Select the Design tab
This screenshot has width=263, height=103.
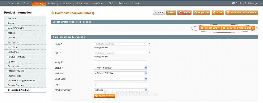(x=25, y=38)
